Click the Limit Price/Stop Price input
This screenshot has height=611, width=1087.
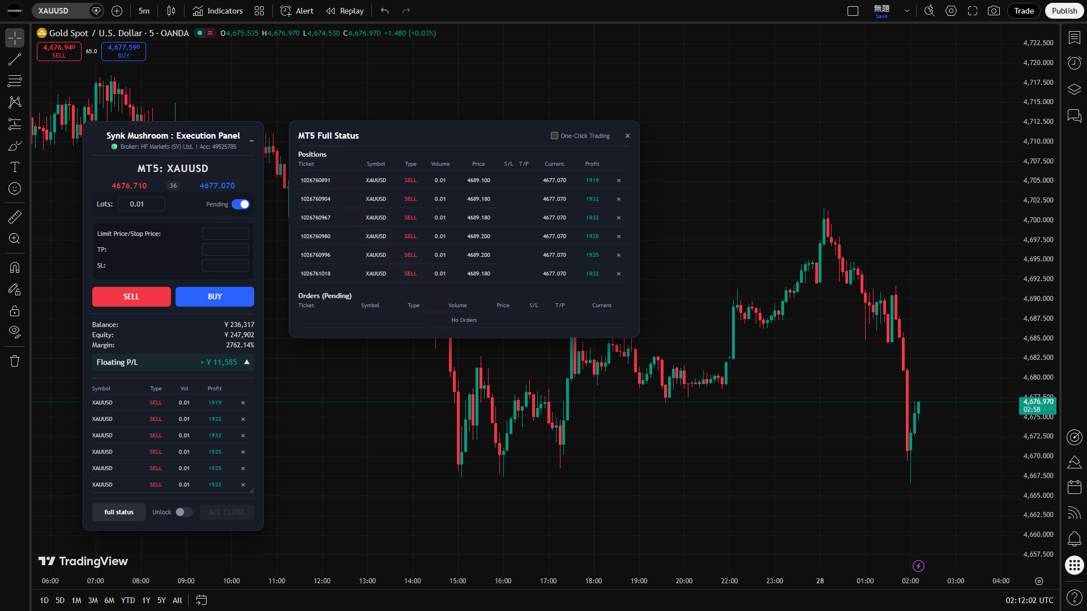coord(225,234)
